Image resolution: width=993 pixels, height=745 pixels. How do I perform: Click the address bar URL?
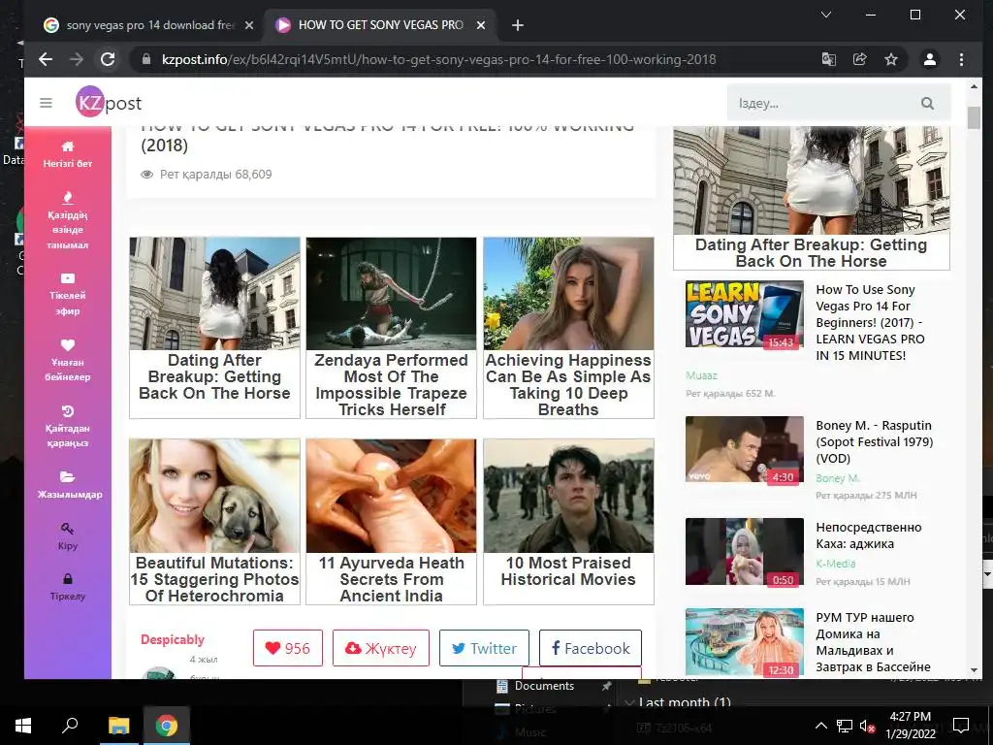[x=439, y=59]
